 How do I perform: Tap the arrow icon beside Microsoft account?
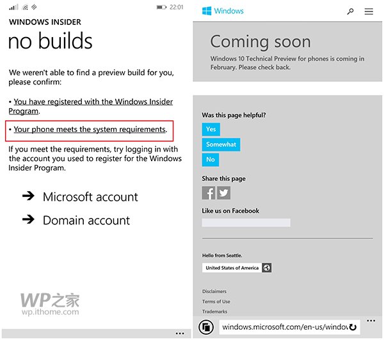28,196
